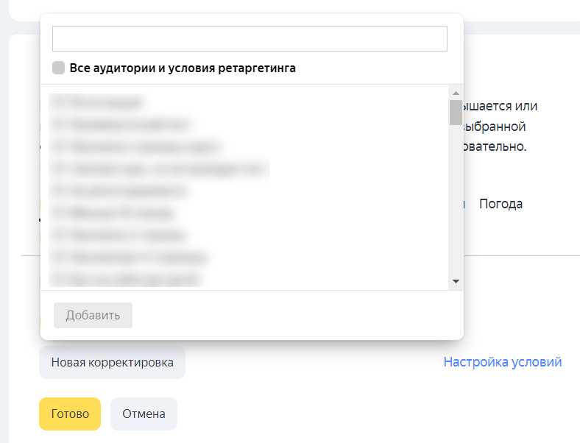
Task: Switch to the Погода tab
Action: click(x=501, y=204)
